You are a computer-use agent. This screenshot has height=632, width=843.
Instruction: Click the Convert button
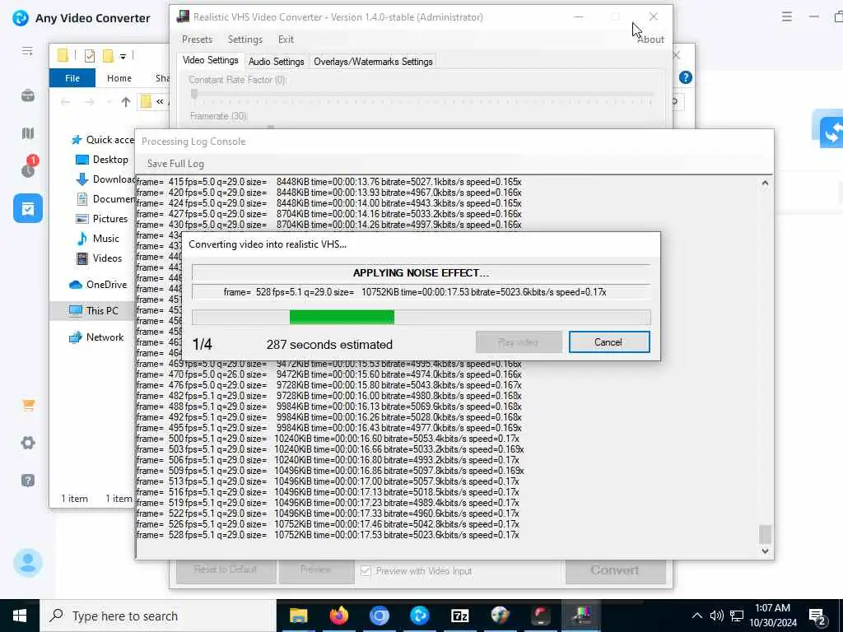click(616, 570)
